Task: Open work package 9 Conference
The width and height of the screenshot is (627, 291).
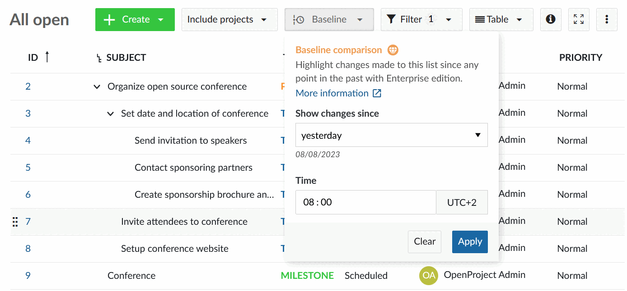Action: coord(28,275)
